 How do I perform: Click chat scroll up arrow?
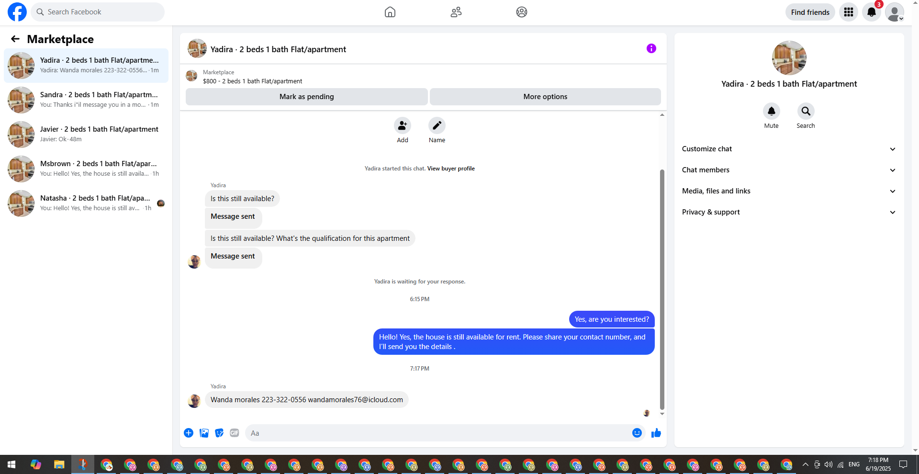662,115
